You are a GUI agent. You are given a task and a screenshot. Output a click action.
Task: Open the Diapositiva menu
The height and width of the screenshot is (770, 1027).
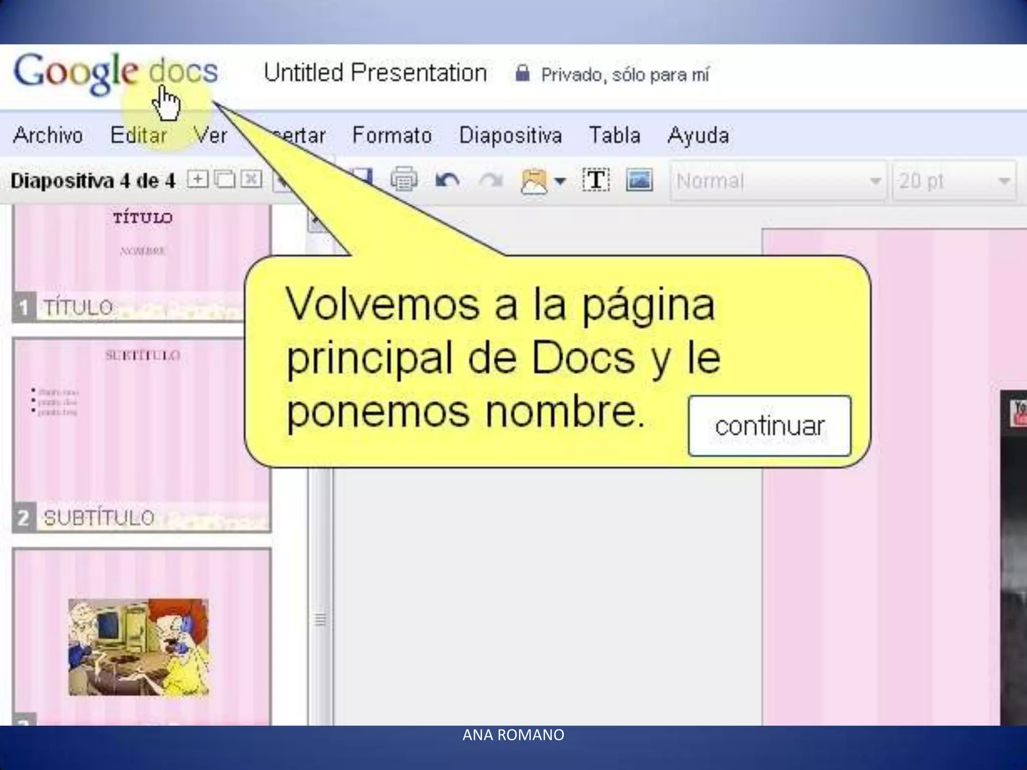point(510,135)
